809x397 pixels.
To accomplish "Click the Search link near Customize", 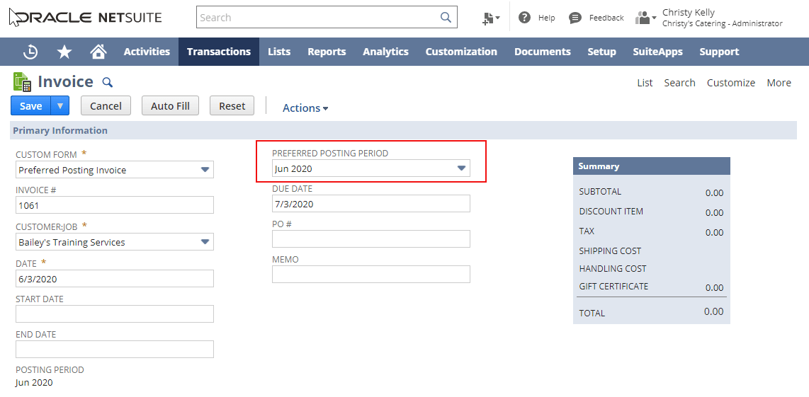I will click(679, 83).
